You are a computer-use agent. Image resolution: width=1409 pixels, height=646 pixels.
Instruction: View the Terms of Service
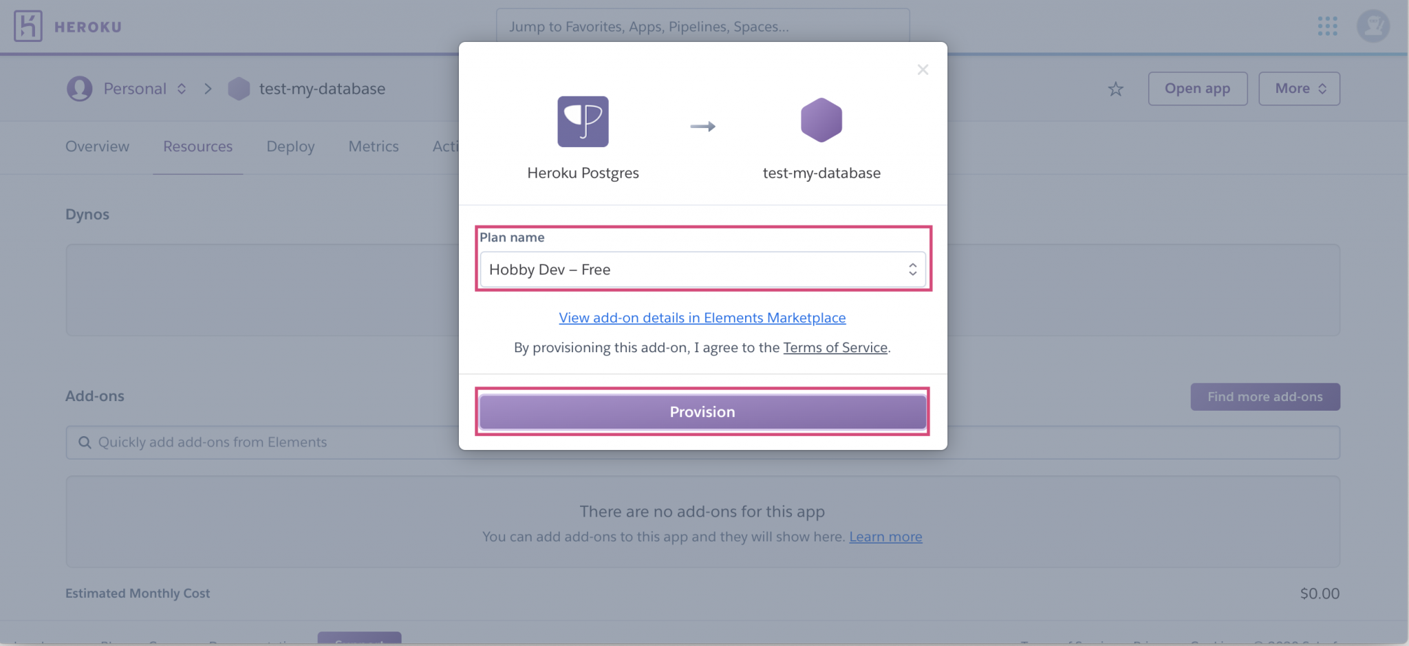click(835, 347)
